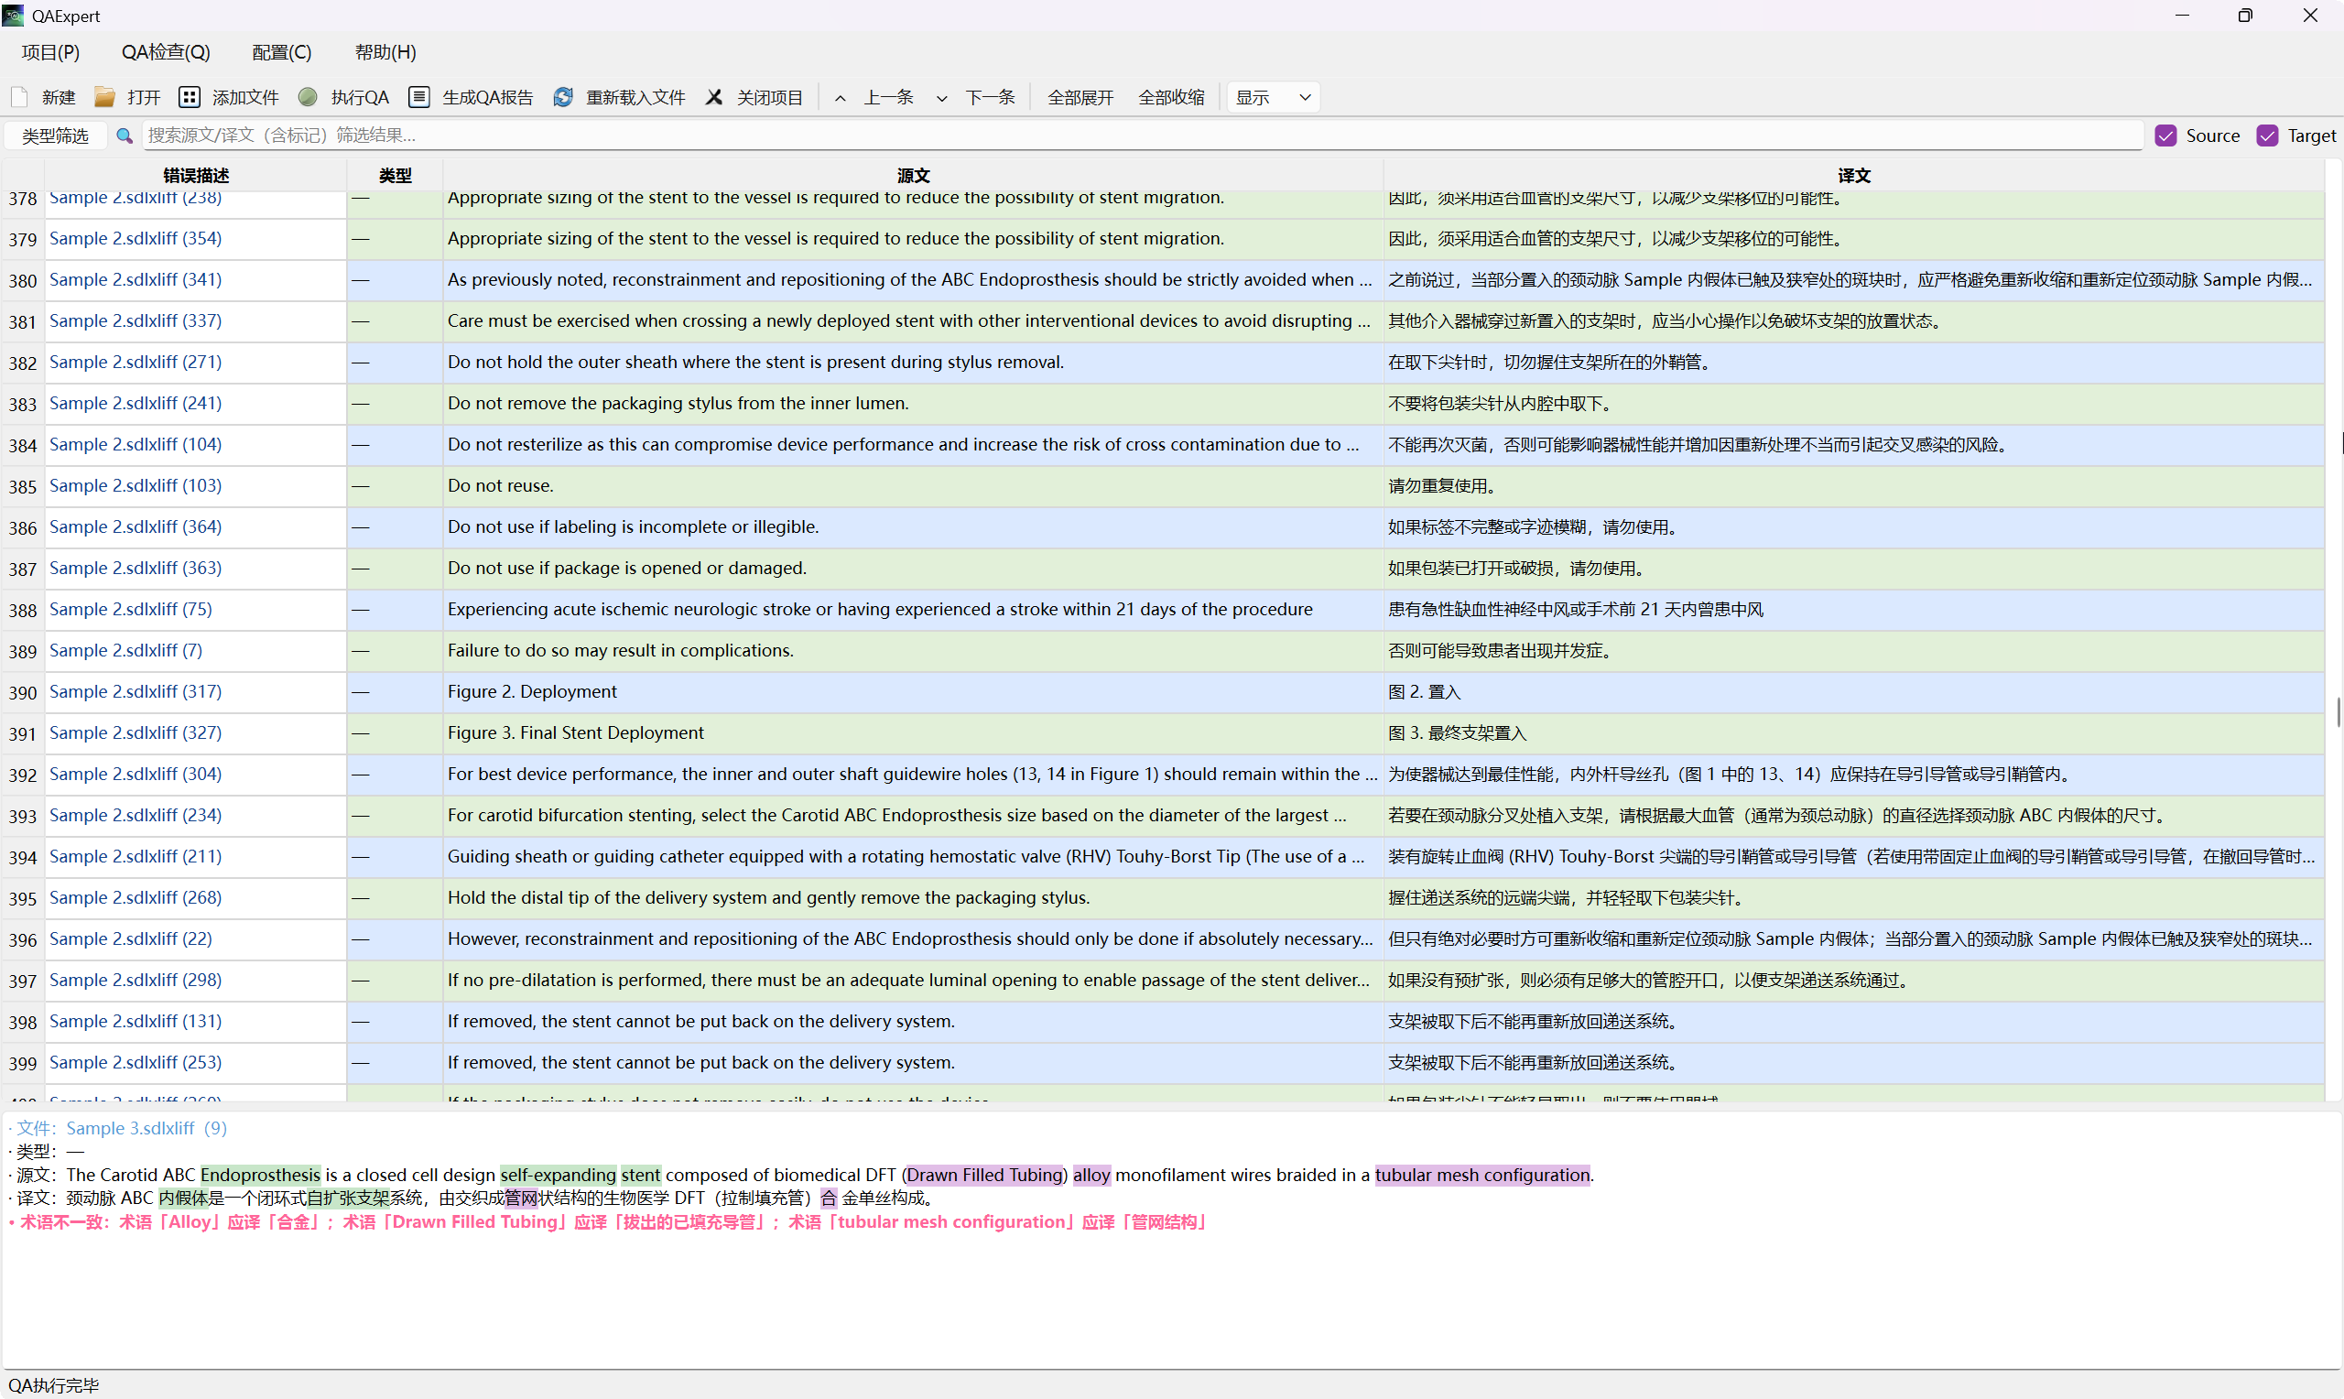
Task: Select row Sample 2.sdlxliff (253)
Action: 1163,1062
